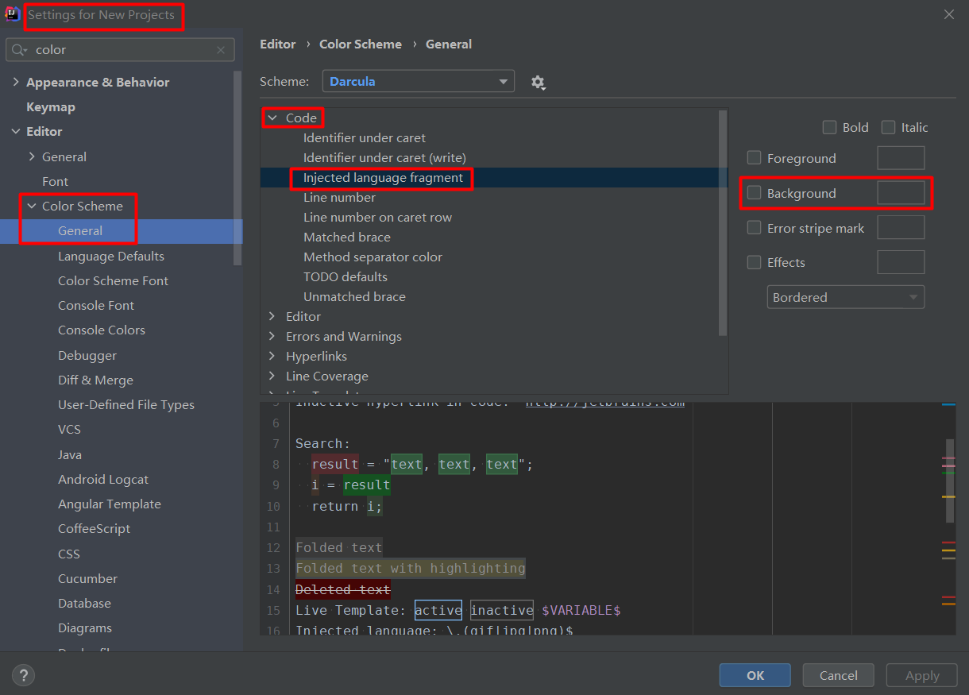Screen dimensions: 969x695
Task: Open Language Defaults settings page
Action: click(111, 256)
